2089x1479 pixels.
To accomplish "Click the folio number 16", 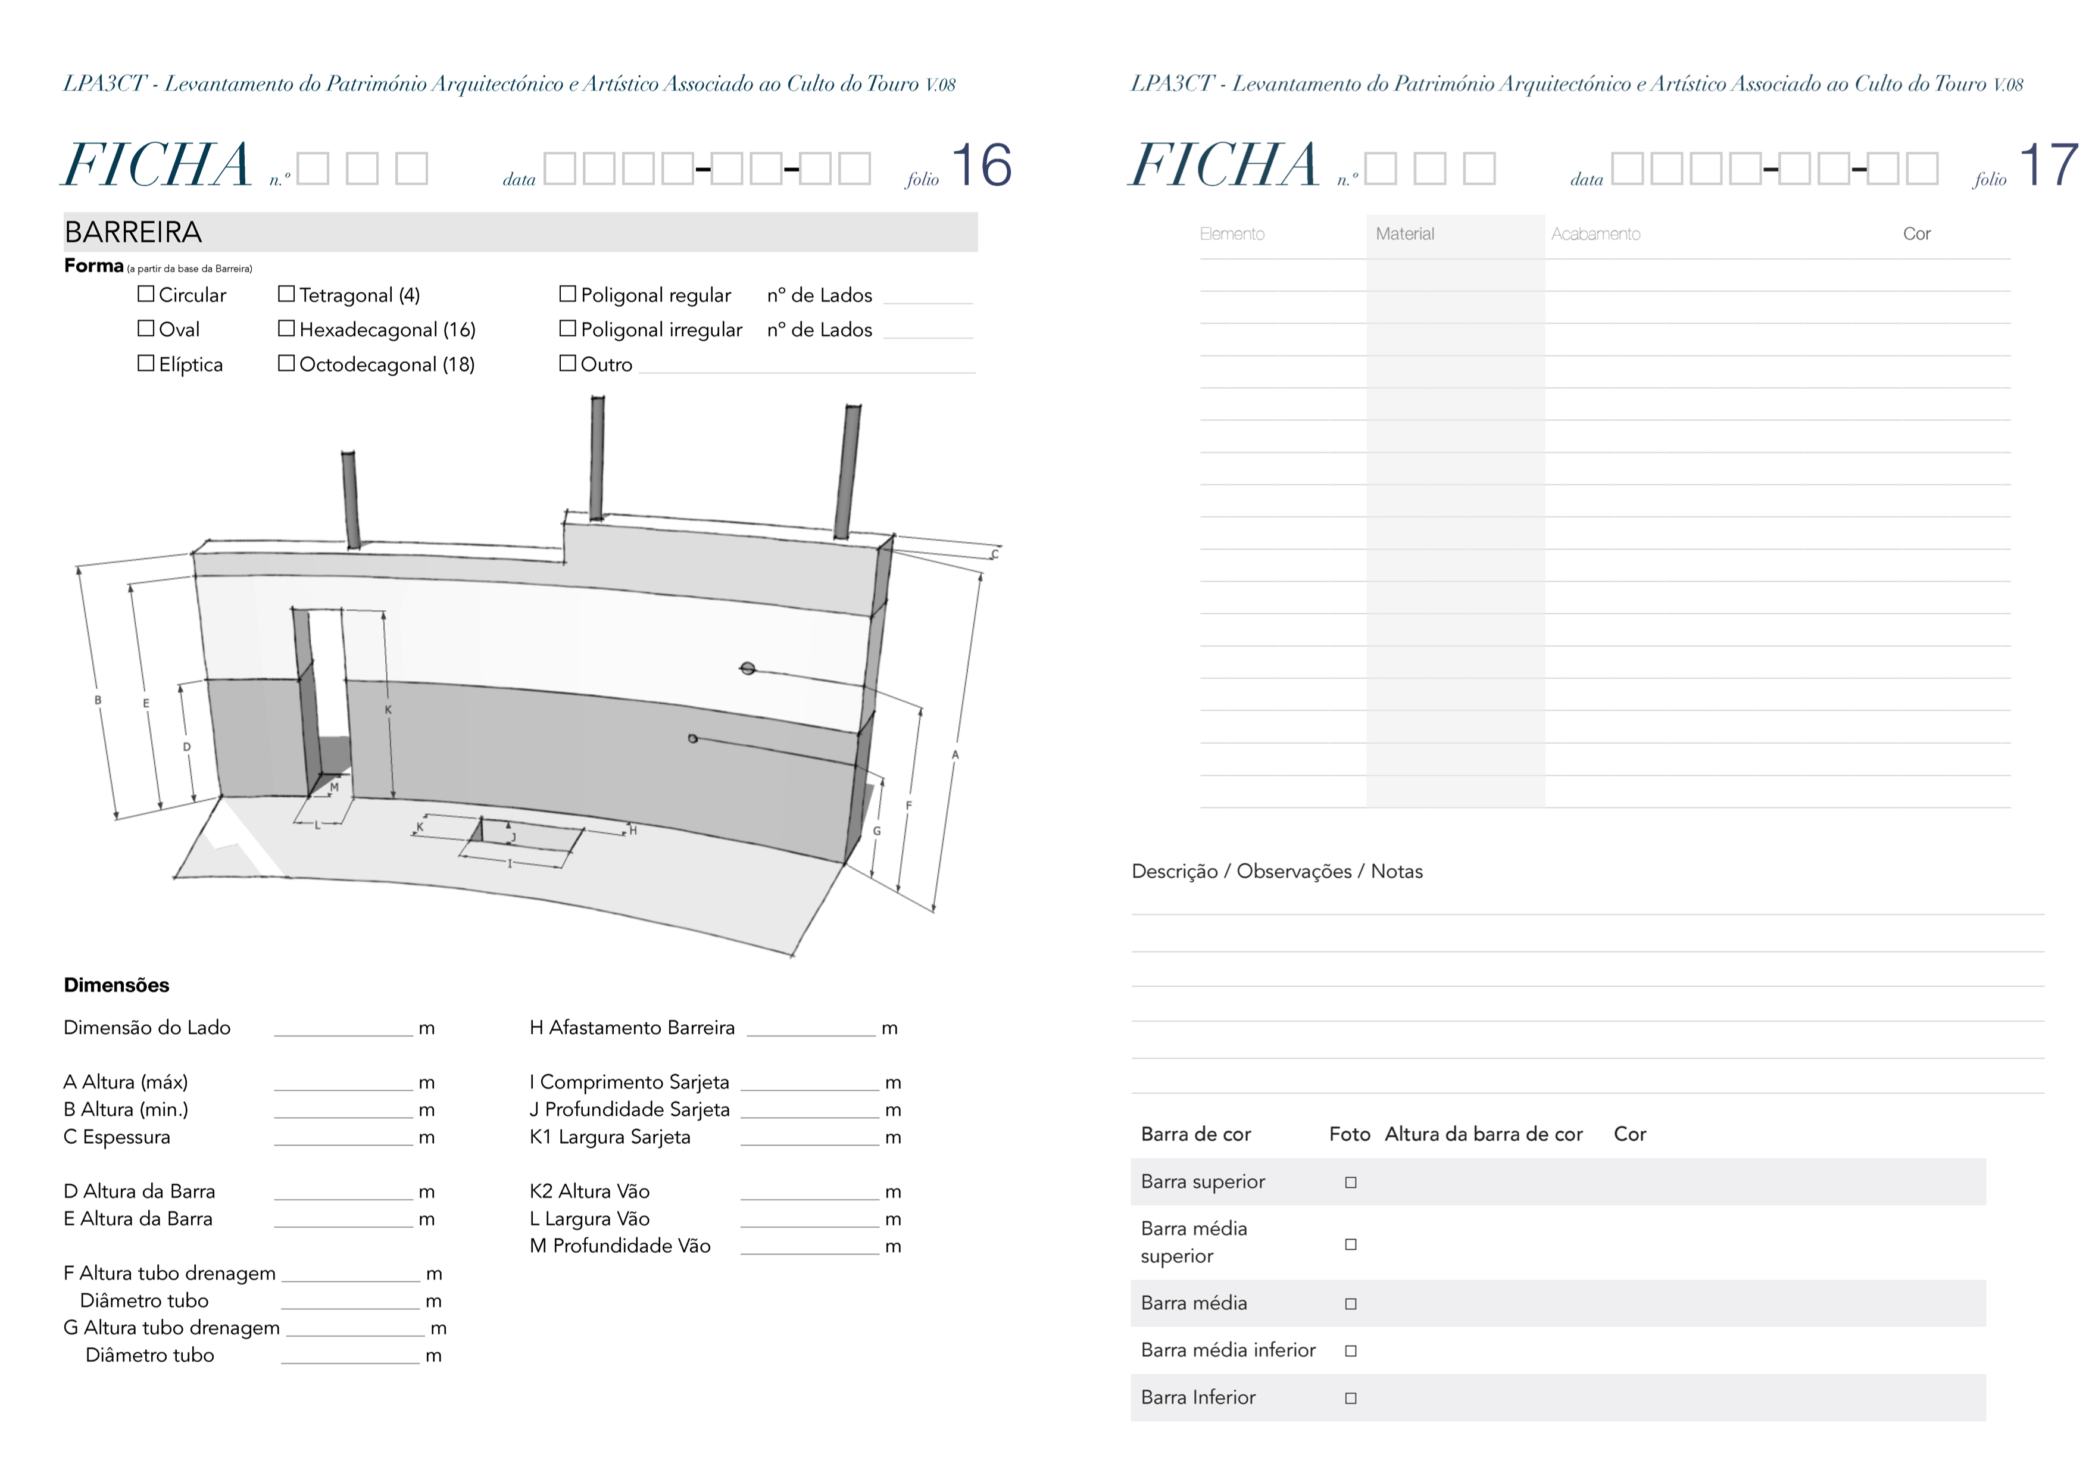I will pyautogui.click(x=982, y=166).
